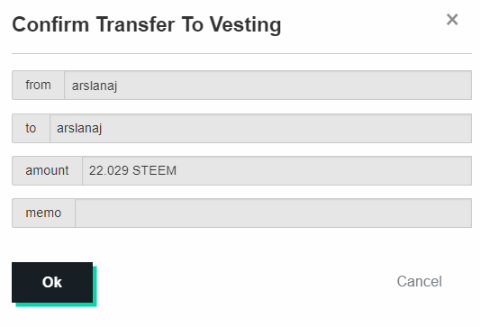
Task: Click the "memo" field label
Action: pos(43,213)
